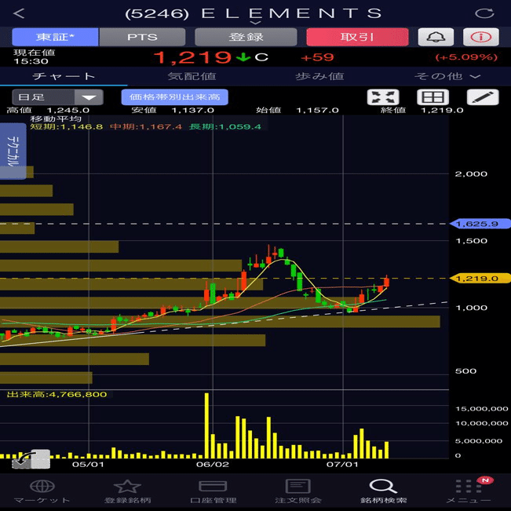Open the red information icon
Viewport: 511px width, 511px height.
click(481, 37)
